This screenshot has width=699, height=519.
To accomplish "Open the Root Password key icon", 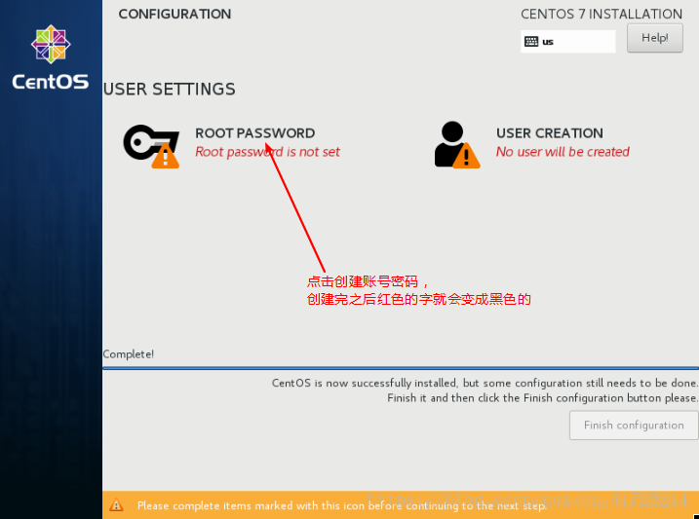I will pos(151,146).
